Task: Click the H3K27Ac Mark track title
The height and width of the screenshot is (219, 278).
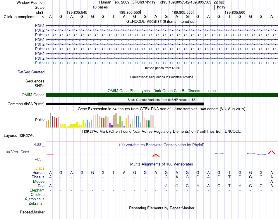Action: point(162,132)
